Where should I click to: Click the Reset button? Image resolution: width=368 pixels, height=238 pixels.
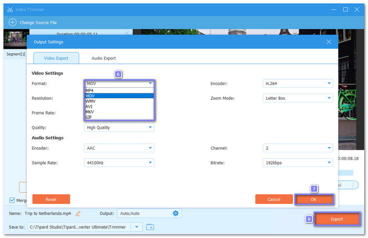51,200
